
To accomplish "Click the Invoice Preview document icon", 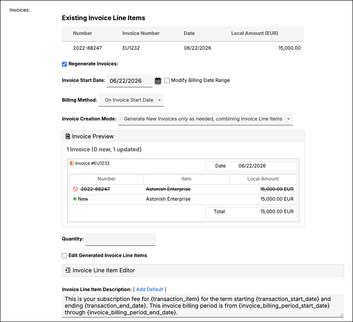I will (68, 136).
